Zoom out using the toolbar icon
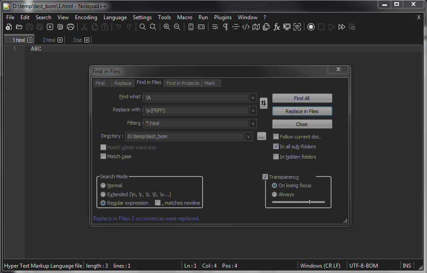This screenshot has width=427, height=273. (177, 27)
